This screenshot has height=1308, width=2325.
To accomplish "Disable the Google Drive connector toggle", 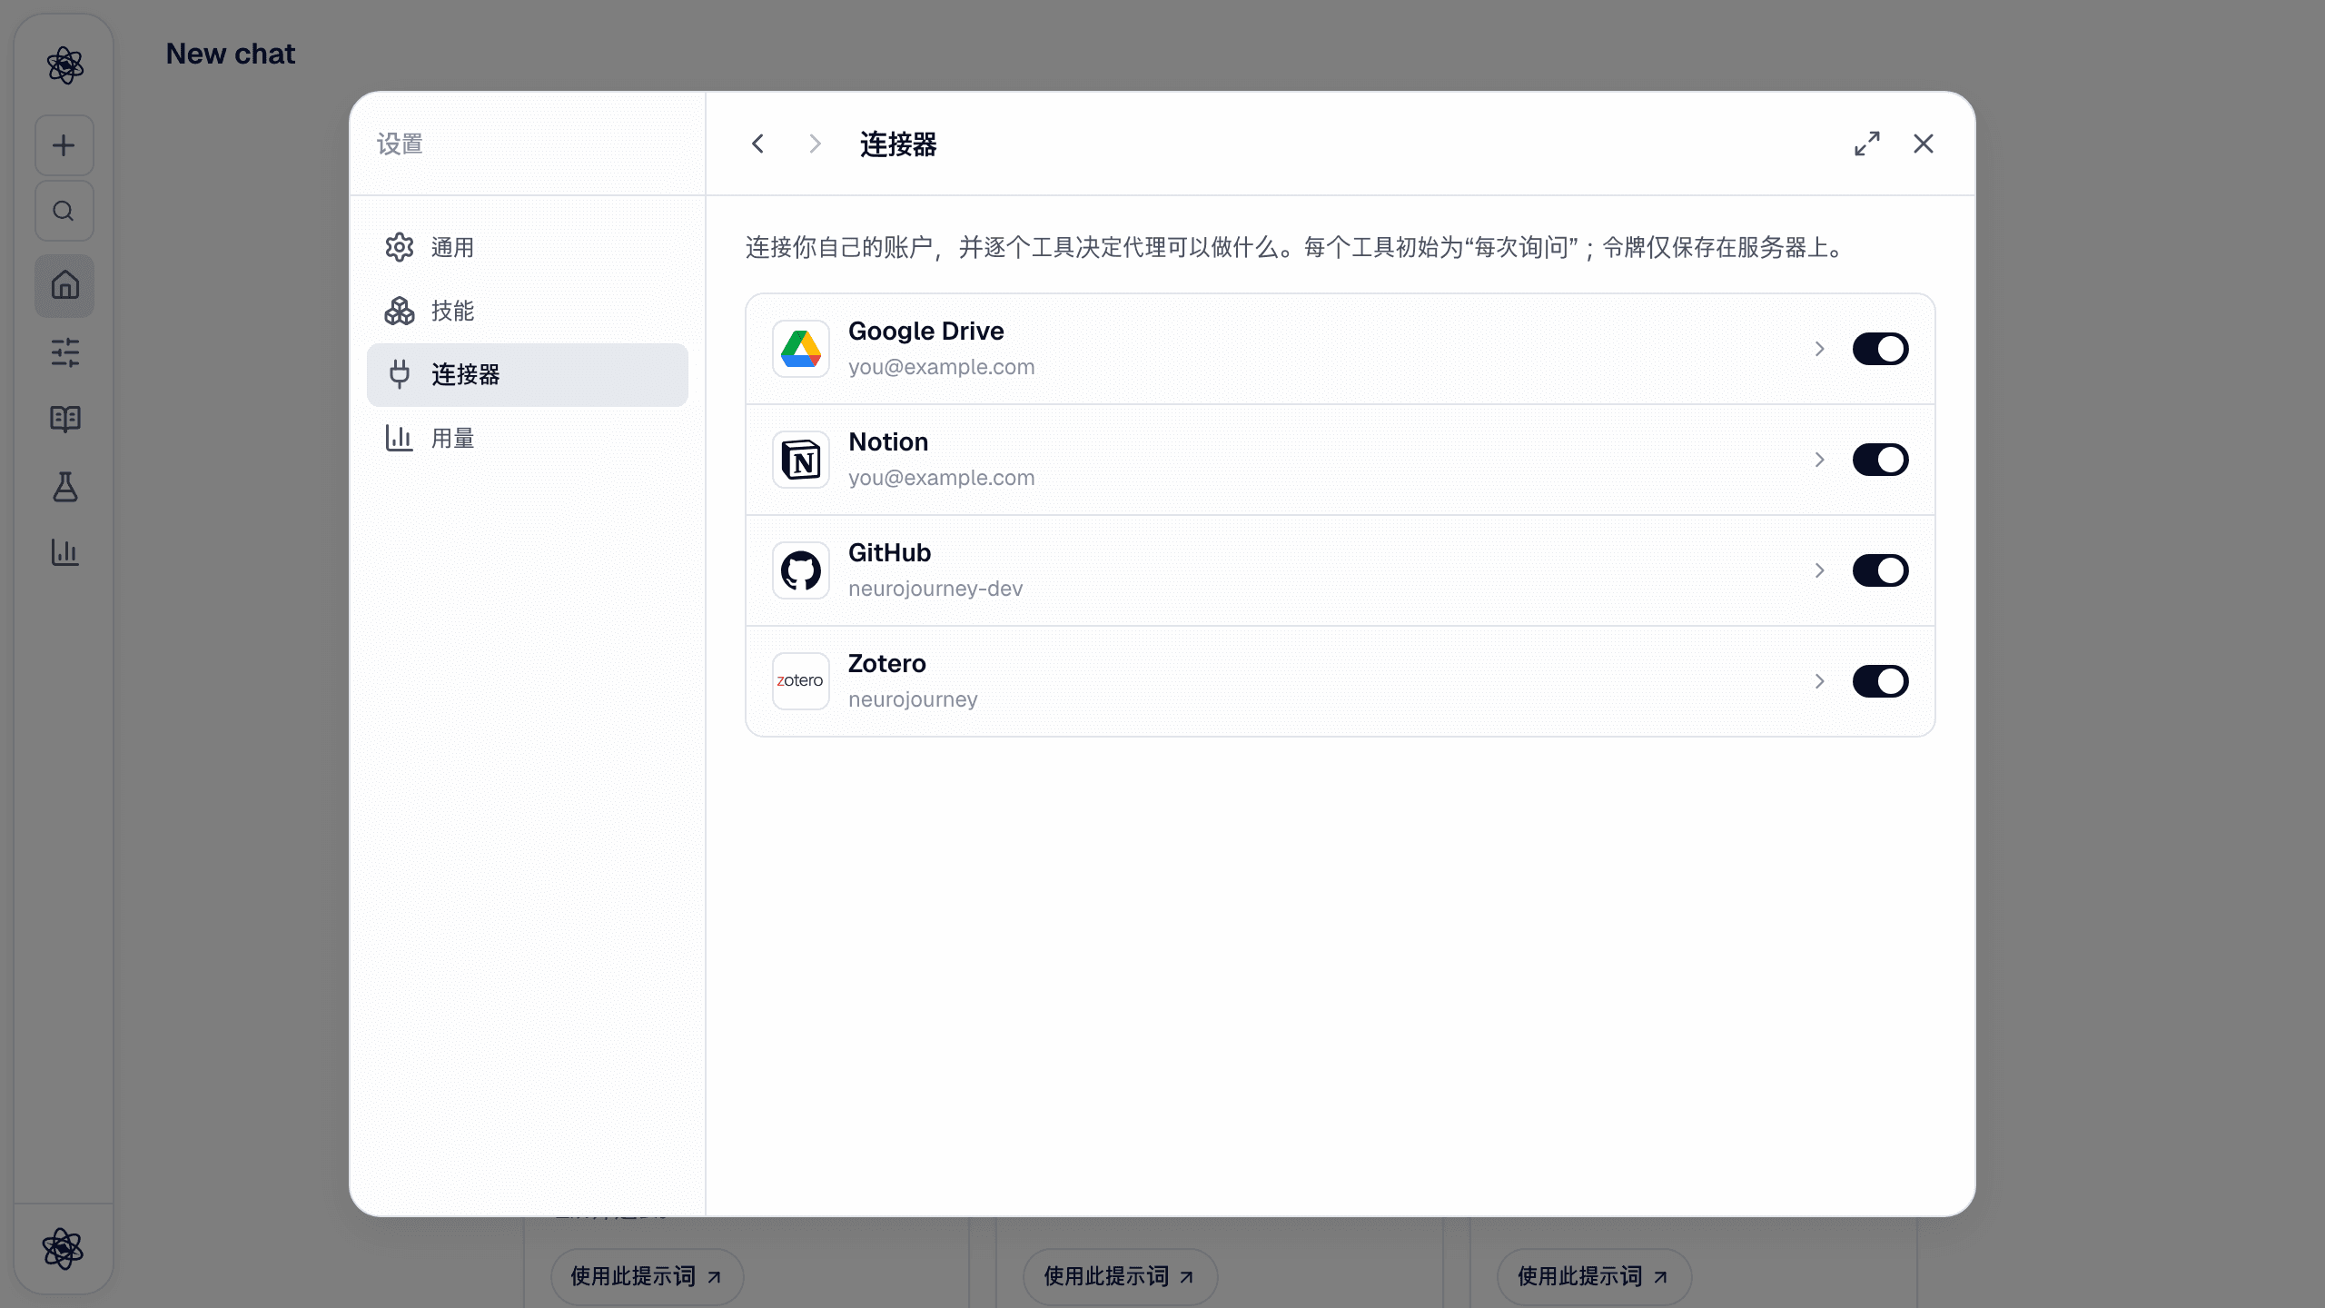I will pyautogui.click(x=1881, y=349).
